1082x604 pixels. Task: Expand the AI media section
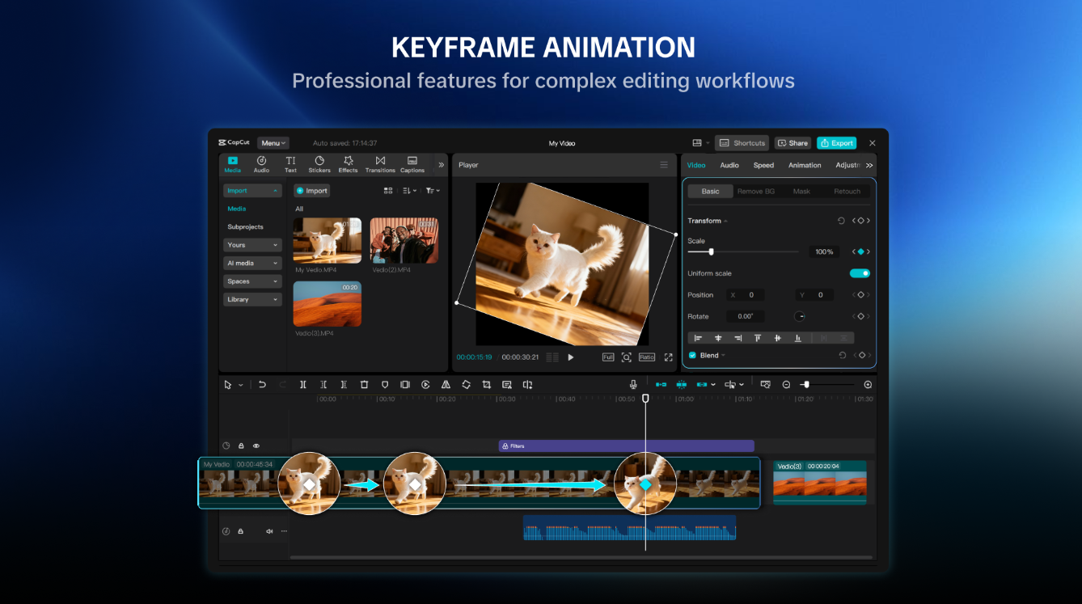point(252,263)
